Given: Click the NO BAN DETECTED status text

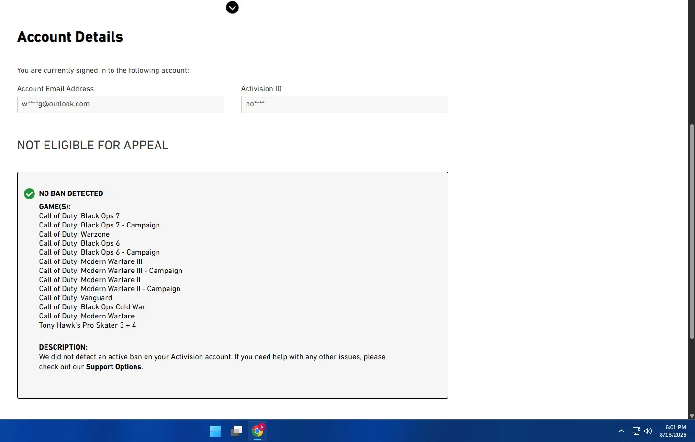Looking at the screenshot, I should (71, 193).
